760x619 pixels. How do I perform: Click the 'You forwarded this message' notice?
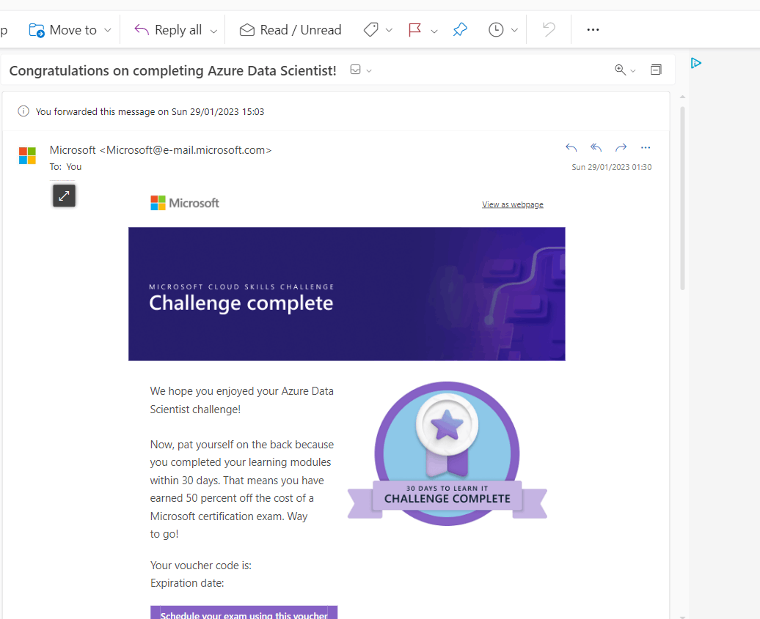pyautogui.click(x=150, y=112)
